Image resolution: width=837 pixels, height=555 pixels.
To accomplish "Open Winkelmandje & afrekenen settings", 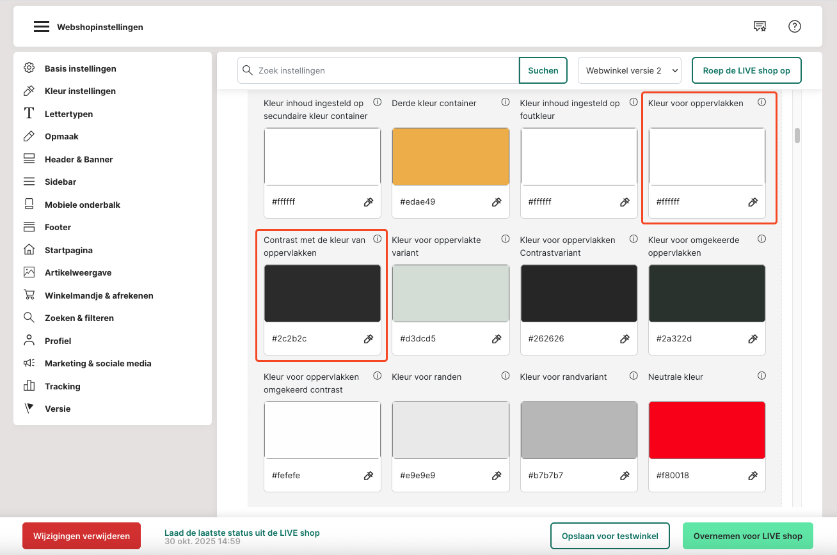I will 99,295.
